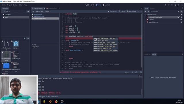The image size is (184, 104).
Task: Fold the add_buttons function
Action: coord(64,50)
